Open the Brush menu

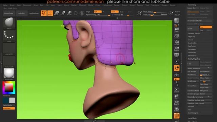[x=12, y=5]
